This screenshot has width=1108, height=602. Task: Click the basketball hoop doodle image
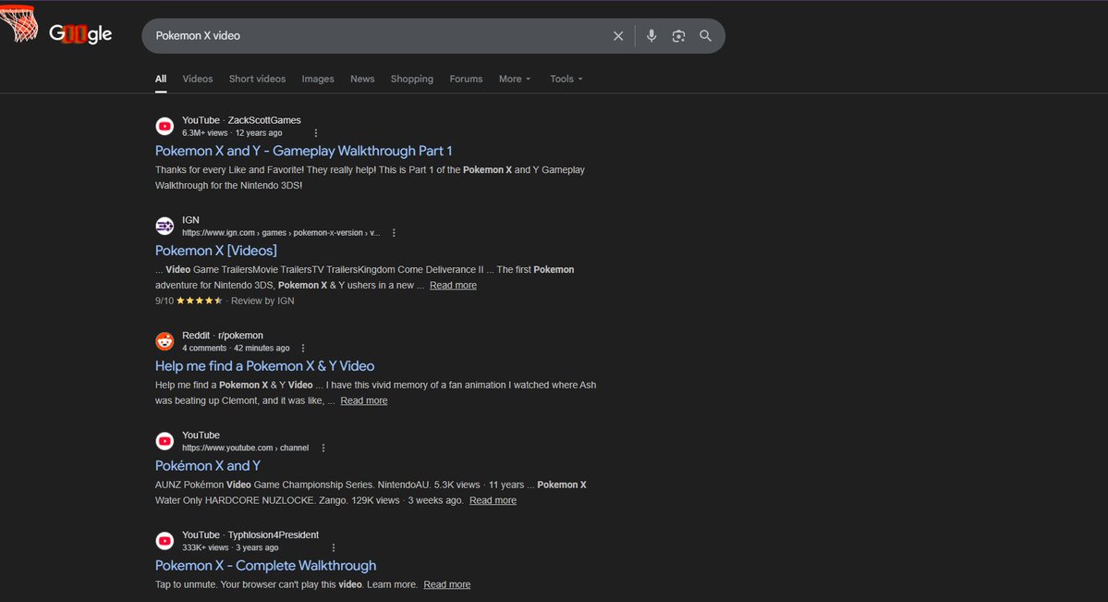19,22
